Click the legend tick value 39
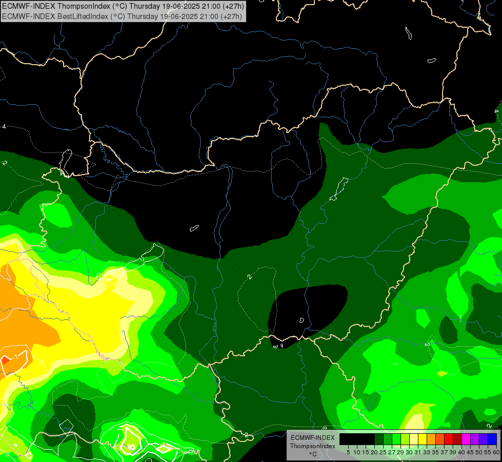 point(453,452)
